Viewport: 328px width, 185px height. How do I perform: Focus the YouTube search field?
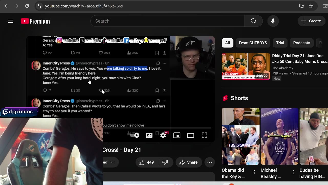point(168,21)
